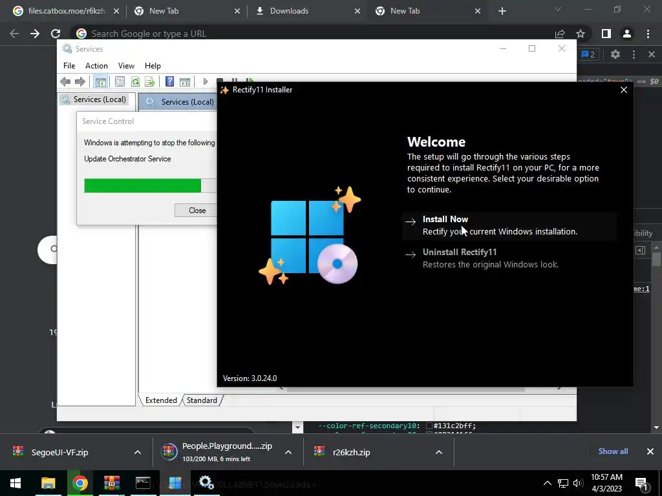
Task: Click the Forward arrow in Services toolbar
Action: pyautogui.click(x=80, y=81)
